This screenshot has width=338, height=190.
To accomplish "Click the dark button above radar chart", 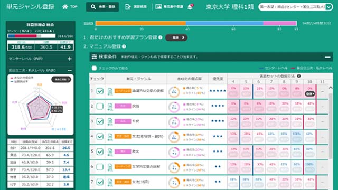I will click(x=61, y=80).
